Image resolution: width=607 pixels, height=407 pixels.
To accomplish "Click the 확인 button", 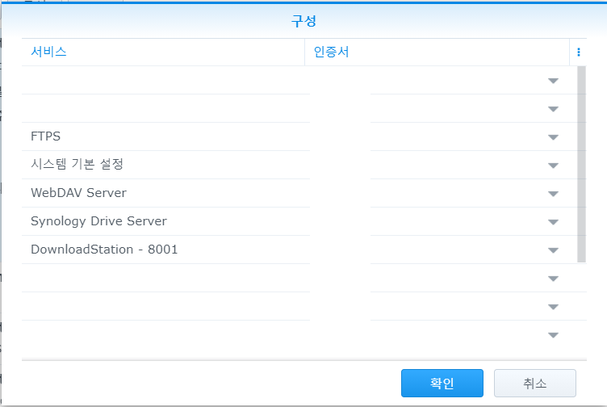I will coord(442,383).
